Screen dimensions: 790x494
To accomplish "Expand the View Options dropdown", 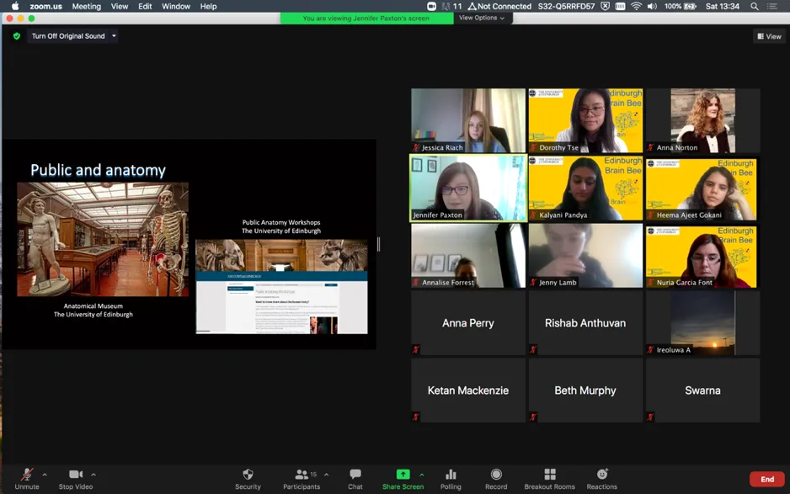I will click(x=482, y=18).
